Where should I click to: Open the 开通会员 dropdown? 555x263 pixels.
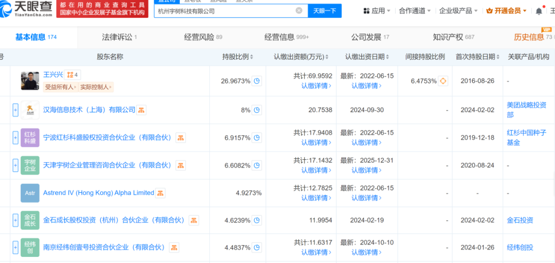click(x=507, y=11)
